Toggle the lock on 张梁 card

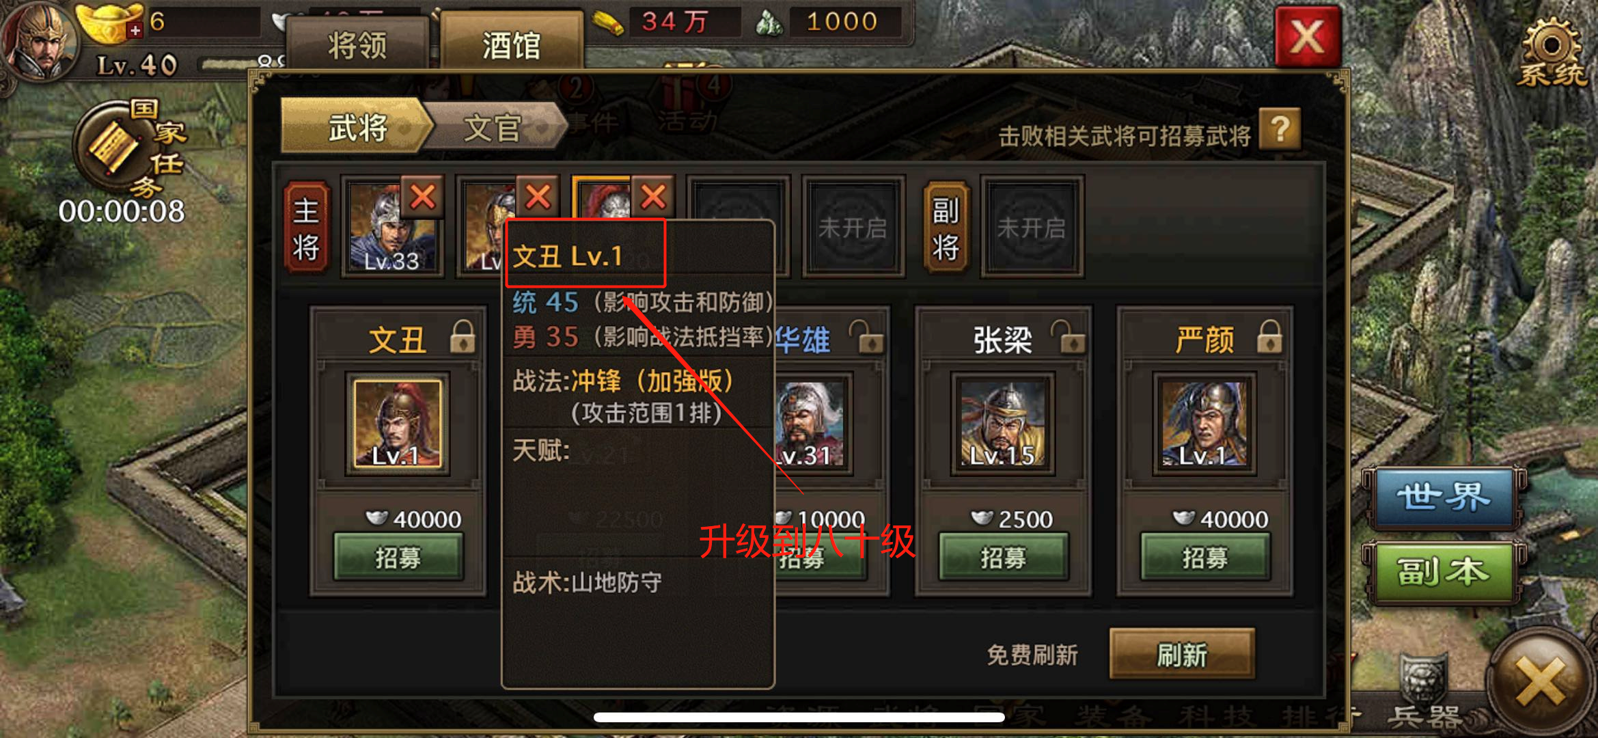(x=1068, y=337)
